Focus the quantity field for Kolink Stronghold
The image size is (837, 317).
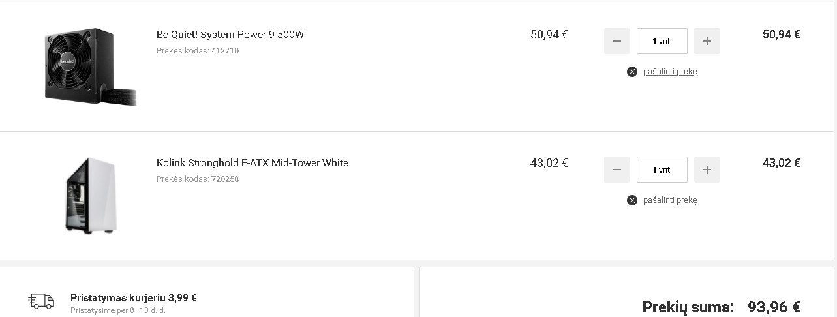662,170
